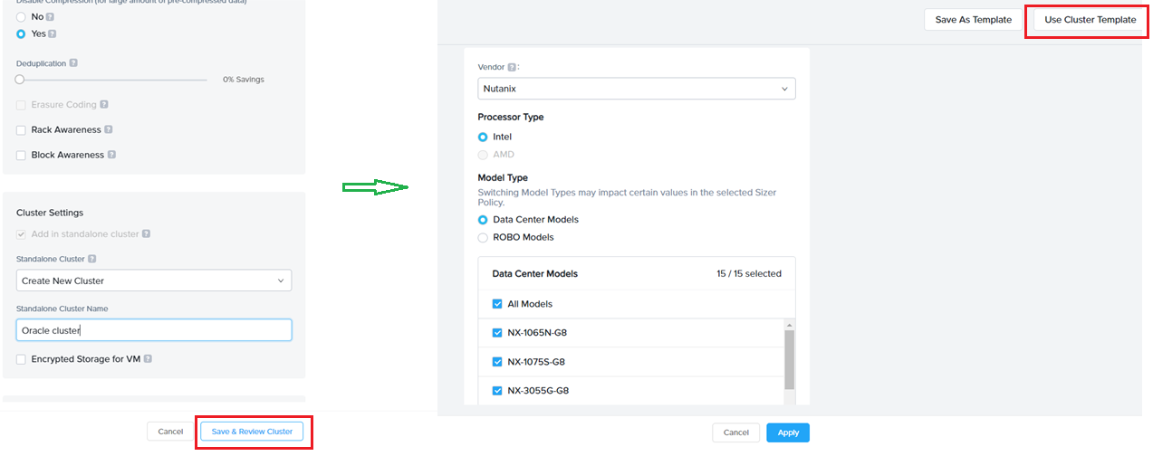The image size is (1153, 456).
Task: Enable Rack Awareness checkbox
Action: tap(21, 130)
